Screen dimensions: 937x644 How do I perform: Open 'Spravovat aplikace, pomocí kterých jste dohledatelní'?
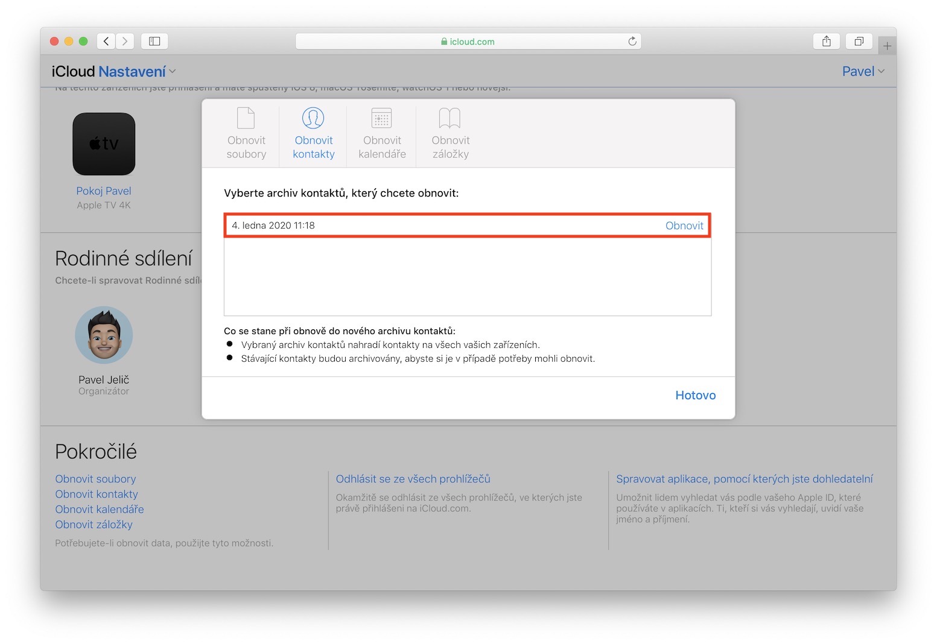tap(745, 479)
